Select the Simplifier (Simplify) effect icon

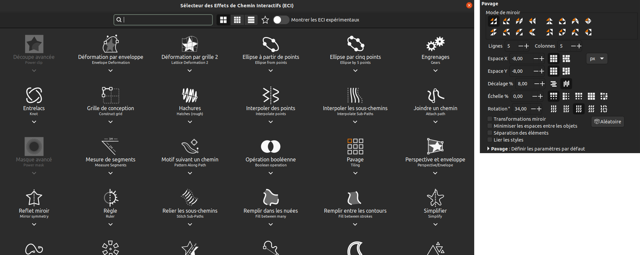coord(435,198)
